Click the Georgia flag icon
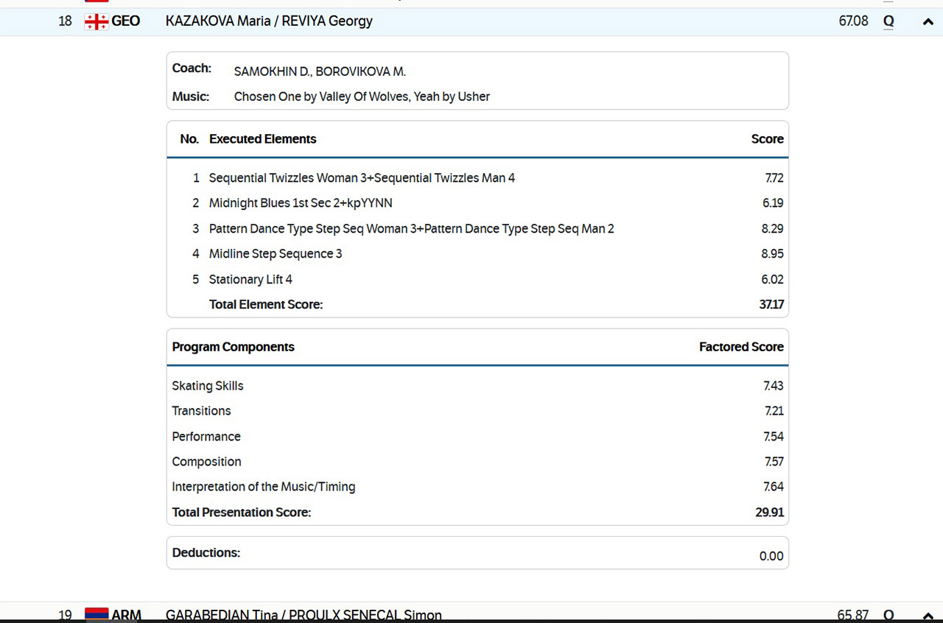Viewport: 943px width, 623px height. 97,21
